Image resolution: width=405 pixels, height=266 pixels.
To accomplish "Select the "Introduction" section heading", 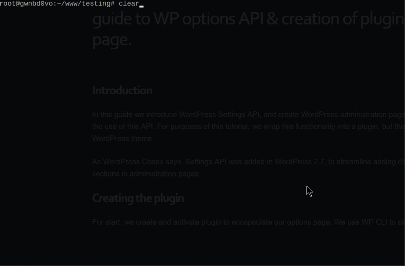I will [122, 90].
